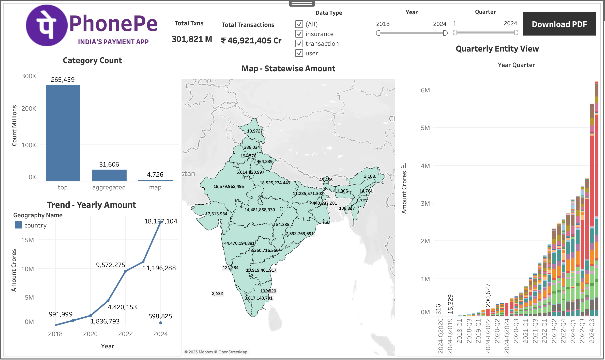Image resolution: width=605 pixels, height=360 pixels.
Task: Click the red 2024-Q2022 bar labeled 200,627
Action: coord(488,312)
